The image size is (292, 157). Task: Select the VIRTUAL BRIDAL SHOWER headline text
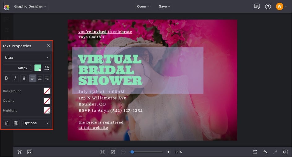point(110,70)
